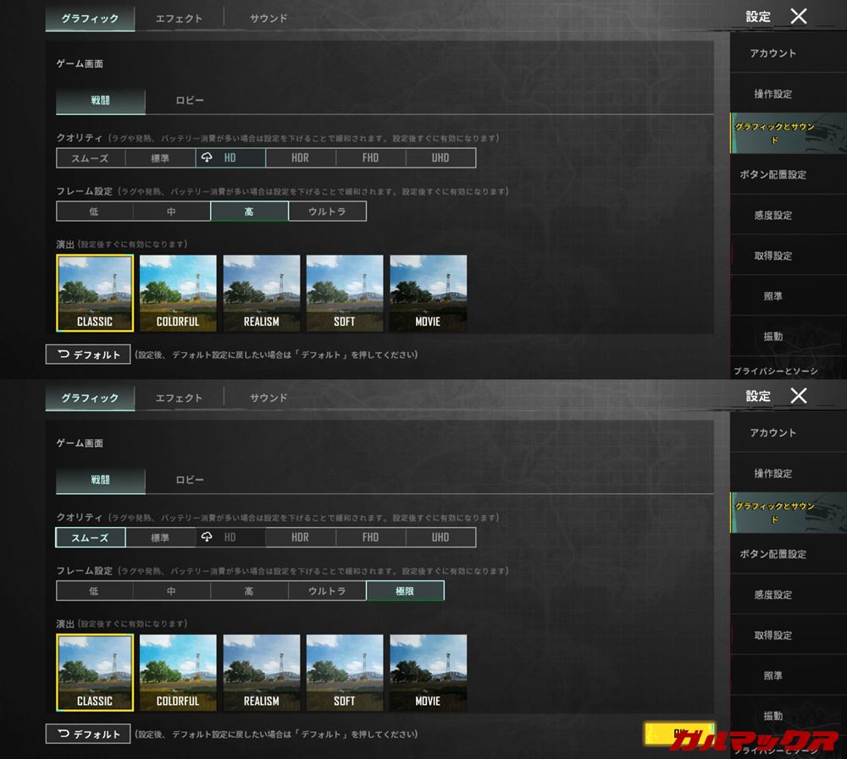Select the 極限 frame rate option
The image size is (847, 759).
click(405, 591)
